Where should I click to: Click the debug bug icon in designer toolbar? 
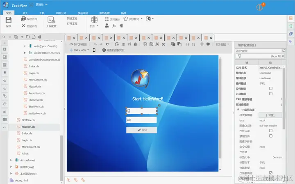coord(135,44)
